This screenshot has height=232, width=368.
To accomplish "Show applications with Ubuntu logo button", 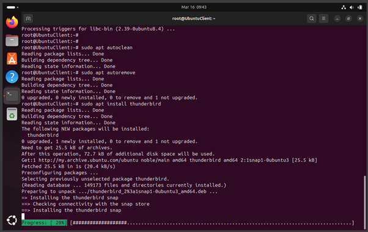I will pos(12,220).
